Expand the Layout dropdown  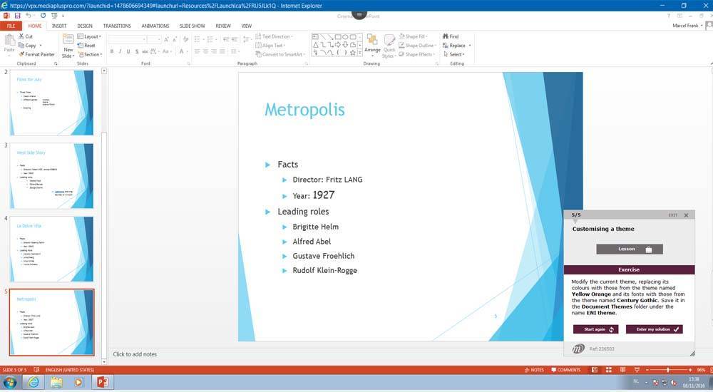tap(89, 36)
